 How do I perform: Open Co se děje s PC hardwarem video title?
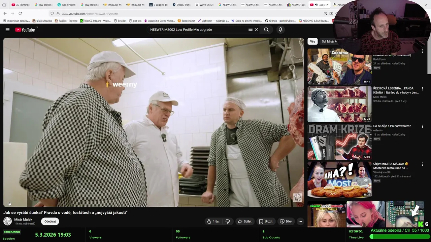click(x=392, y=126)
